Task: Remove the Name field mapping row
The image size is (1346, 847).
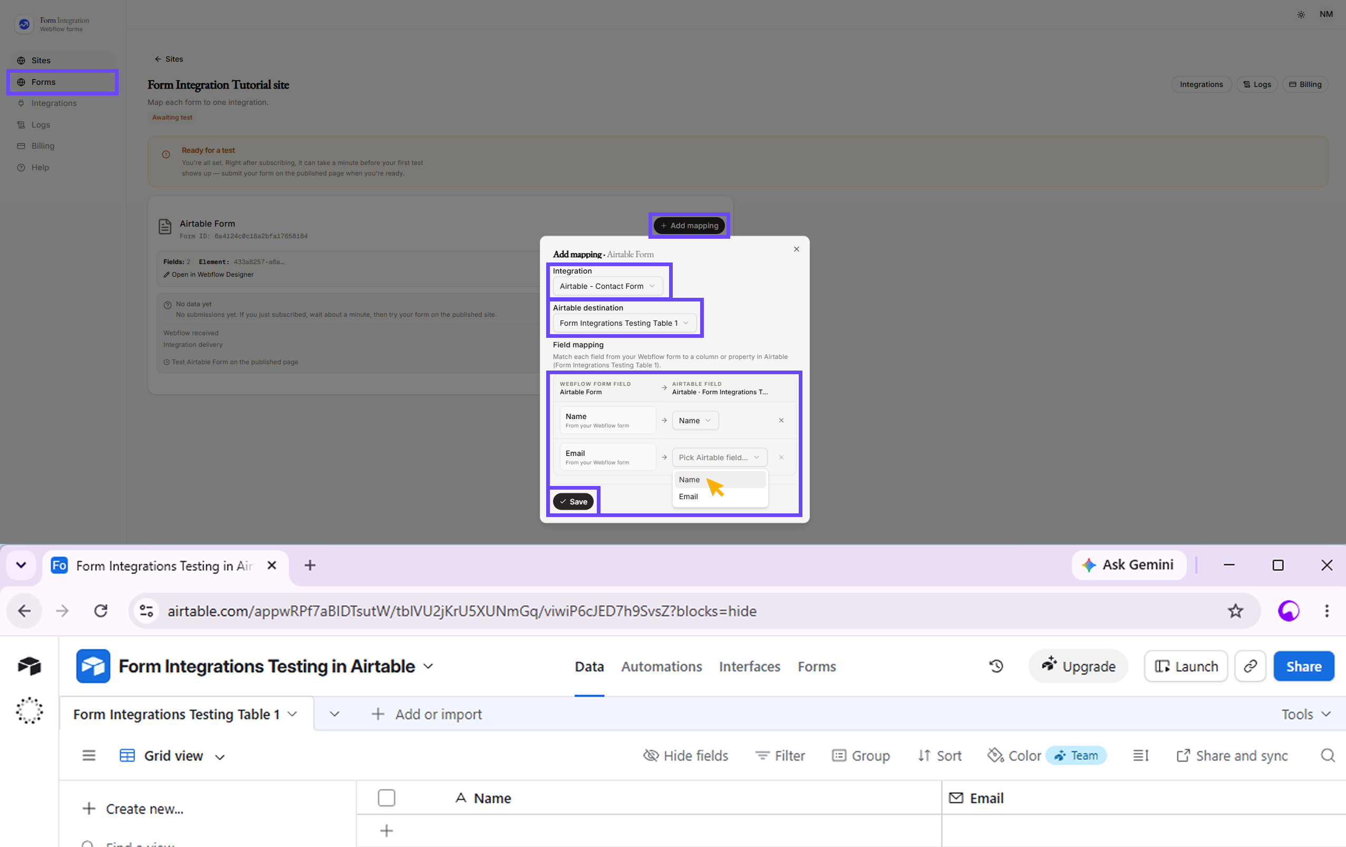Action: 781,421
